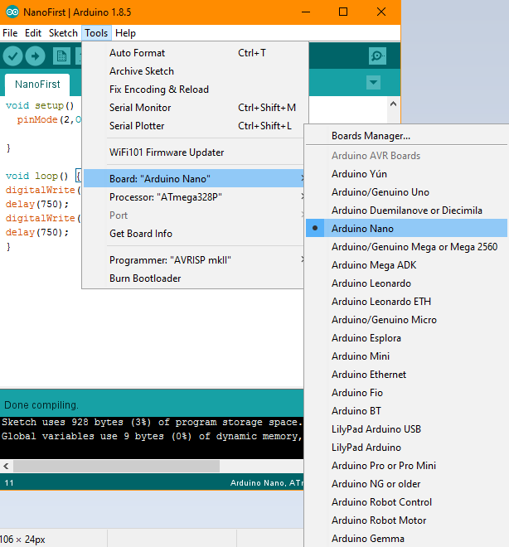Select Arduino Leonardo ETH board

[406, 302]
